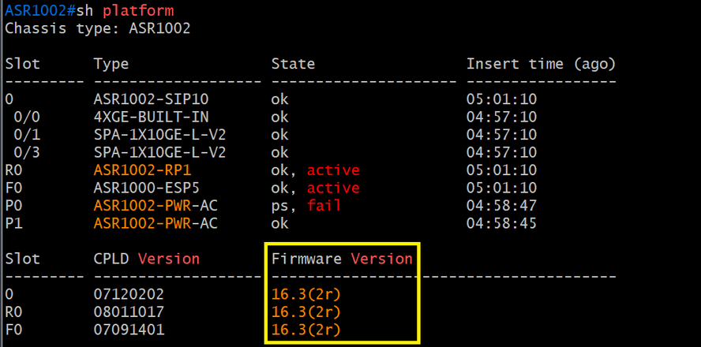
Task: Click SPA-1X10GE-L-V2 in slot 0/3 row
Action: [159, 153]
